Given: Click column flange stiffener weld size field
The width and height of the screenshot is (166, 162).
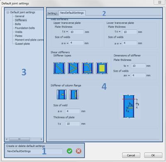Looking at the screenshot, I should 73,111.
